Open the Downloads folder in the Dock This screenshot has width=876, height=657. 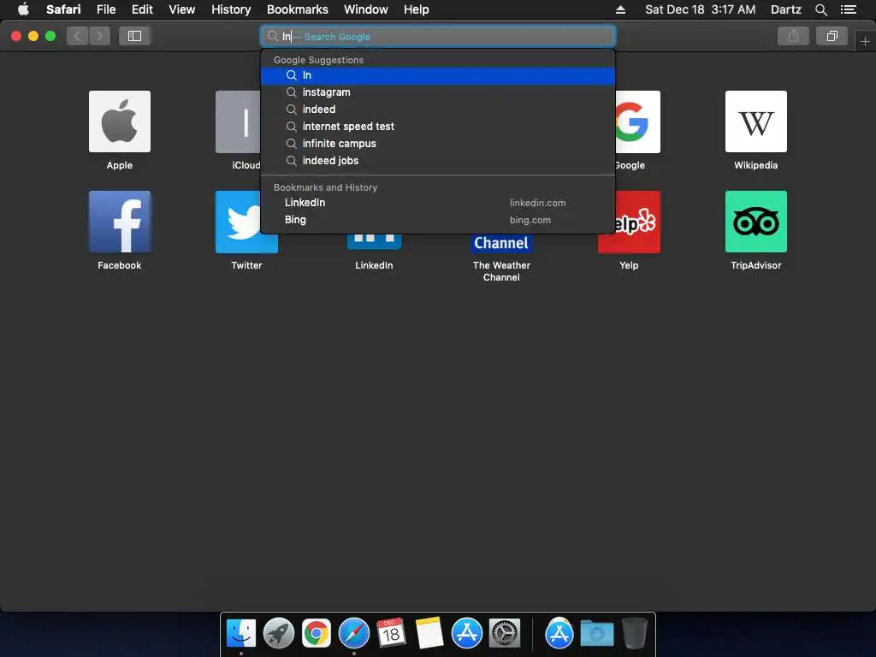(x=596, y=634)
